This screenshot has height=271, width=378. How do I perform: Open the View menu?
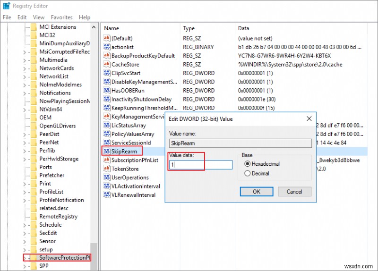coord(39,17)
